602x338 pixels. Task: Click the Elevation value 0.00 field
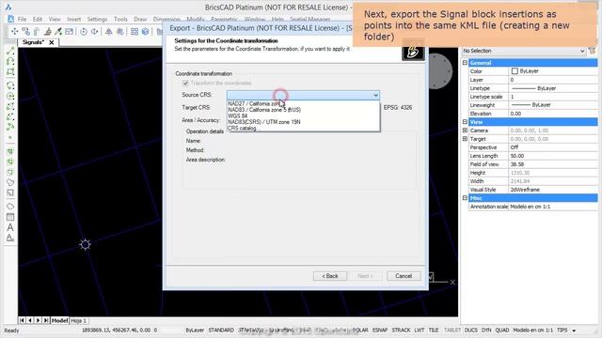tap(553, 114)
